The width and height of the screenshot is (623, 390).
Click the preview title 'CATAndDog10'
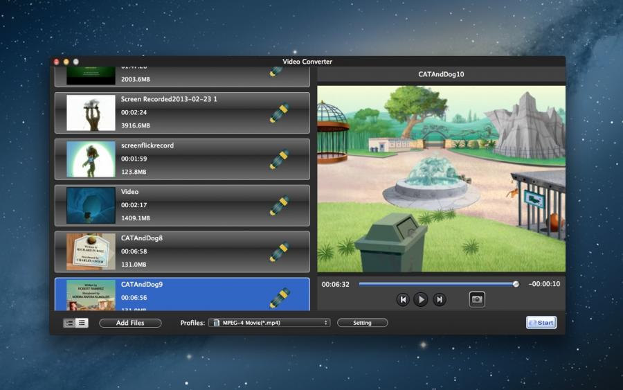[x=441, y=74]
